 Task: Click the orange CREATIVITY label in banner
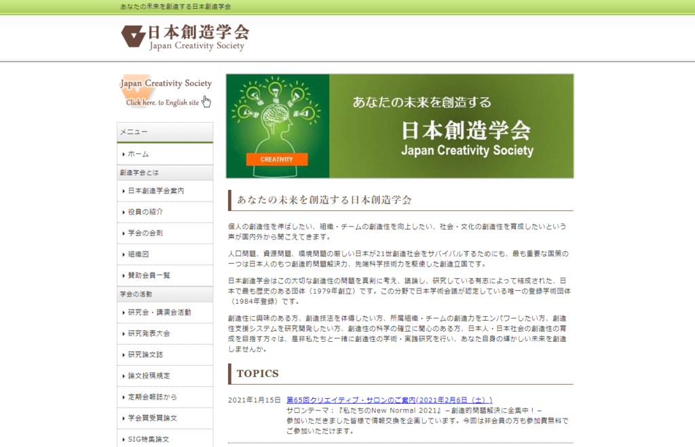pyautogui.click(x=277, y=159)
